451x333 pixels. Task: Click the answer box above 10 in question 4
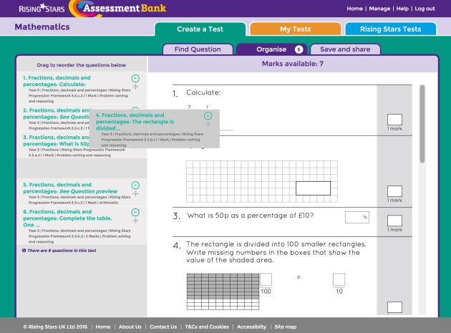[339, 279]
